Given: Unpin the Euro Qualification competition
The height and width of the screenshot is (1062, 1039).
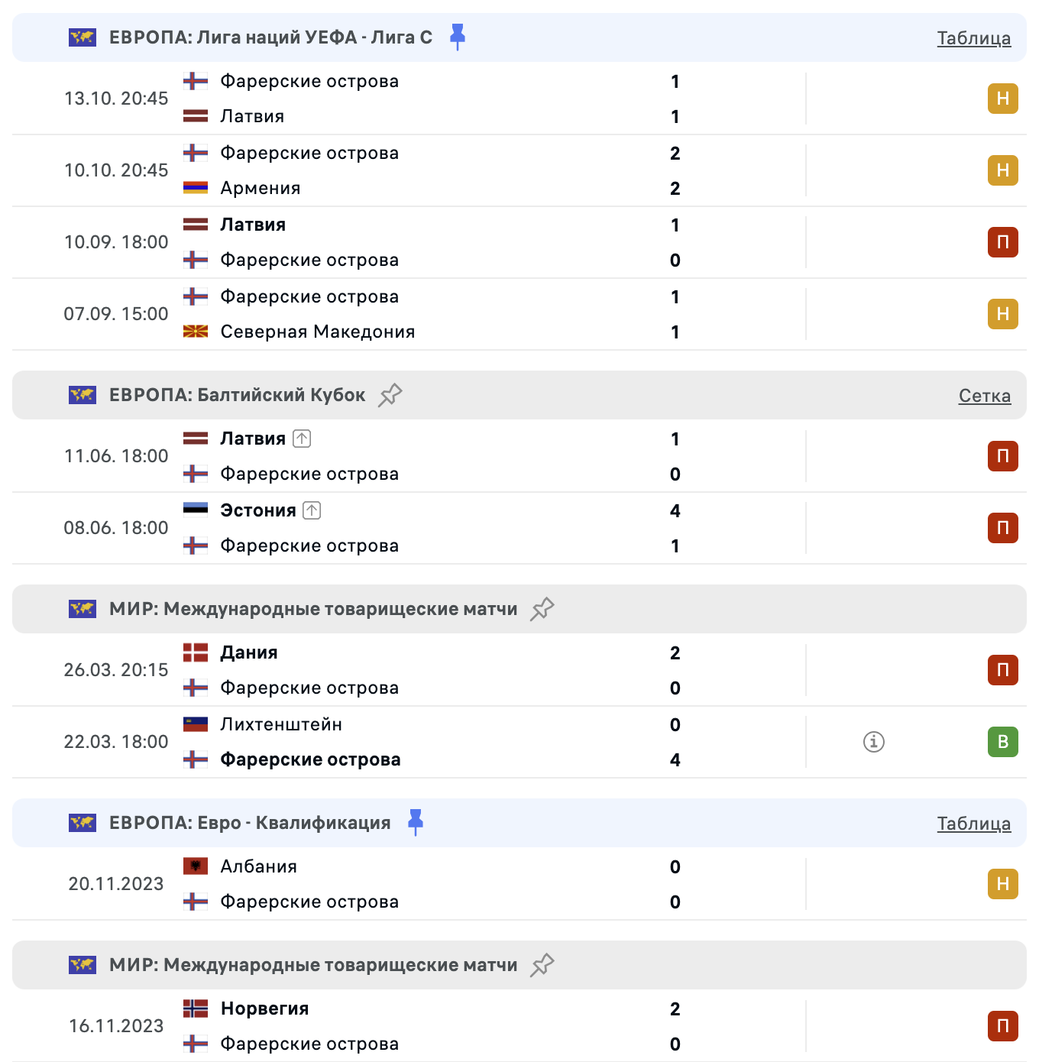Looking at the screenshot, I should tap(416, 822).
